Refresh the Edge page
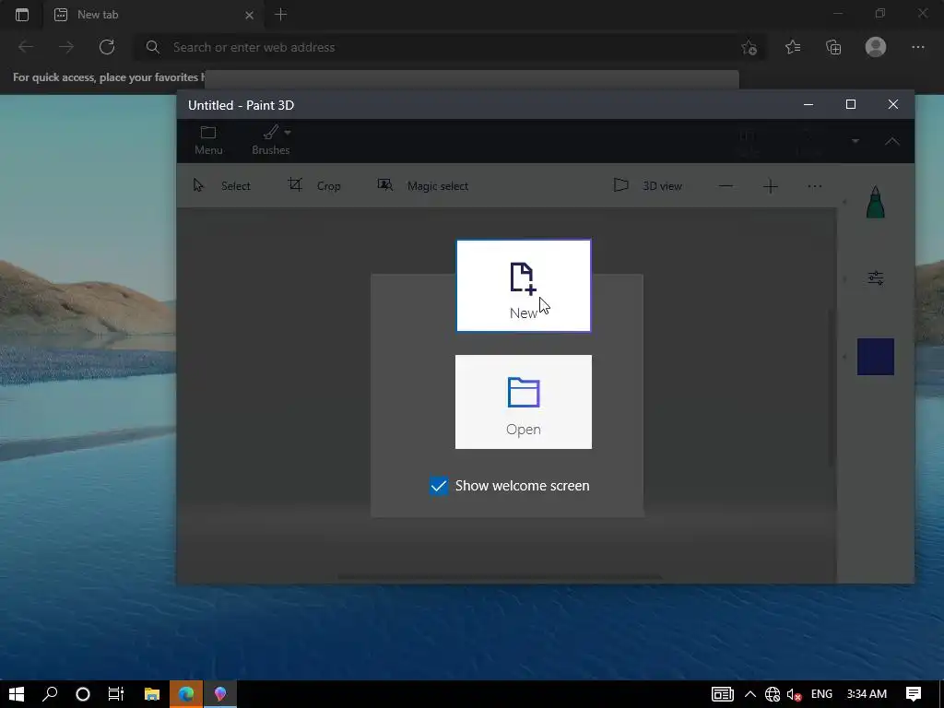 pos(107,47)
